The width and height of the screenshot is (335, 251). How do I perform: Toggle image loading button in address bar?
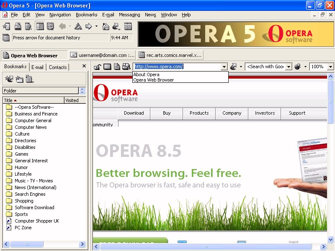107,67
